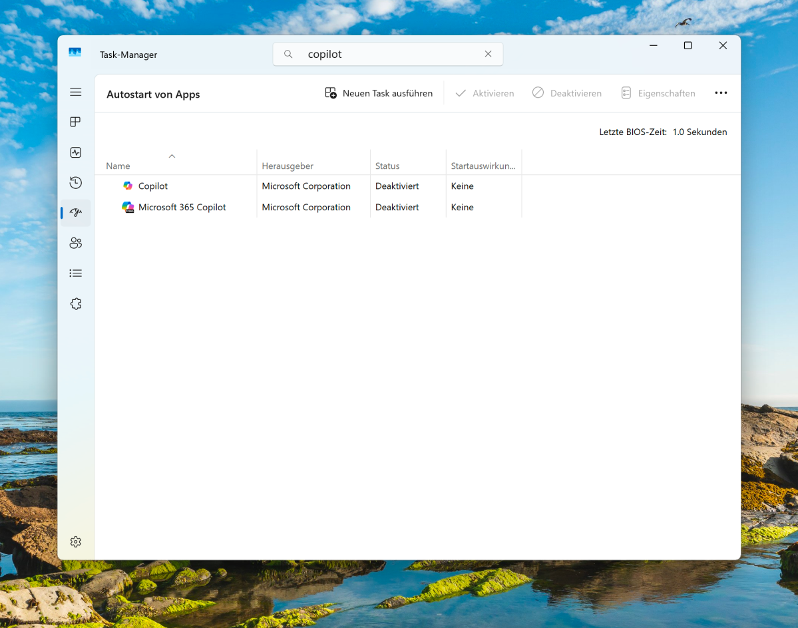
Task: Click the Aktivieren button
Action: click(485, 93)
